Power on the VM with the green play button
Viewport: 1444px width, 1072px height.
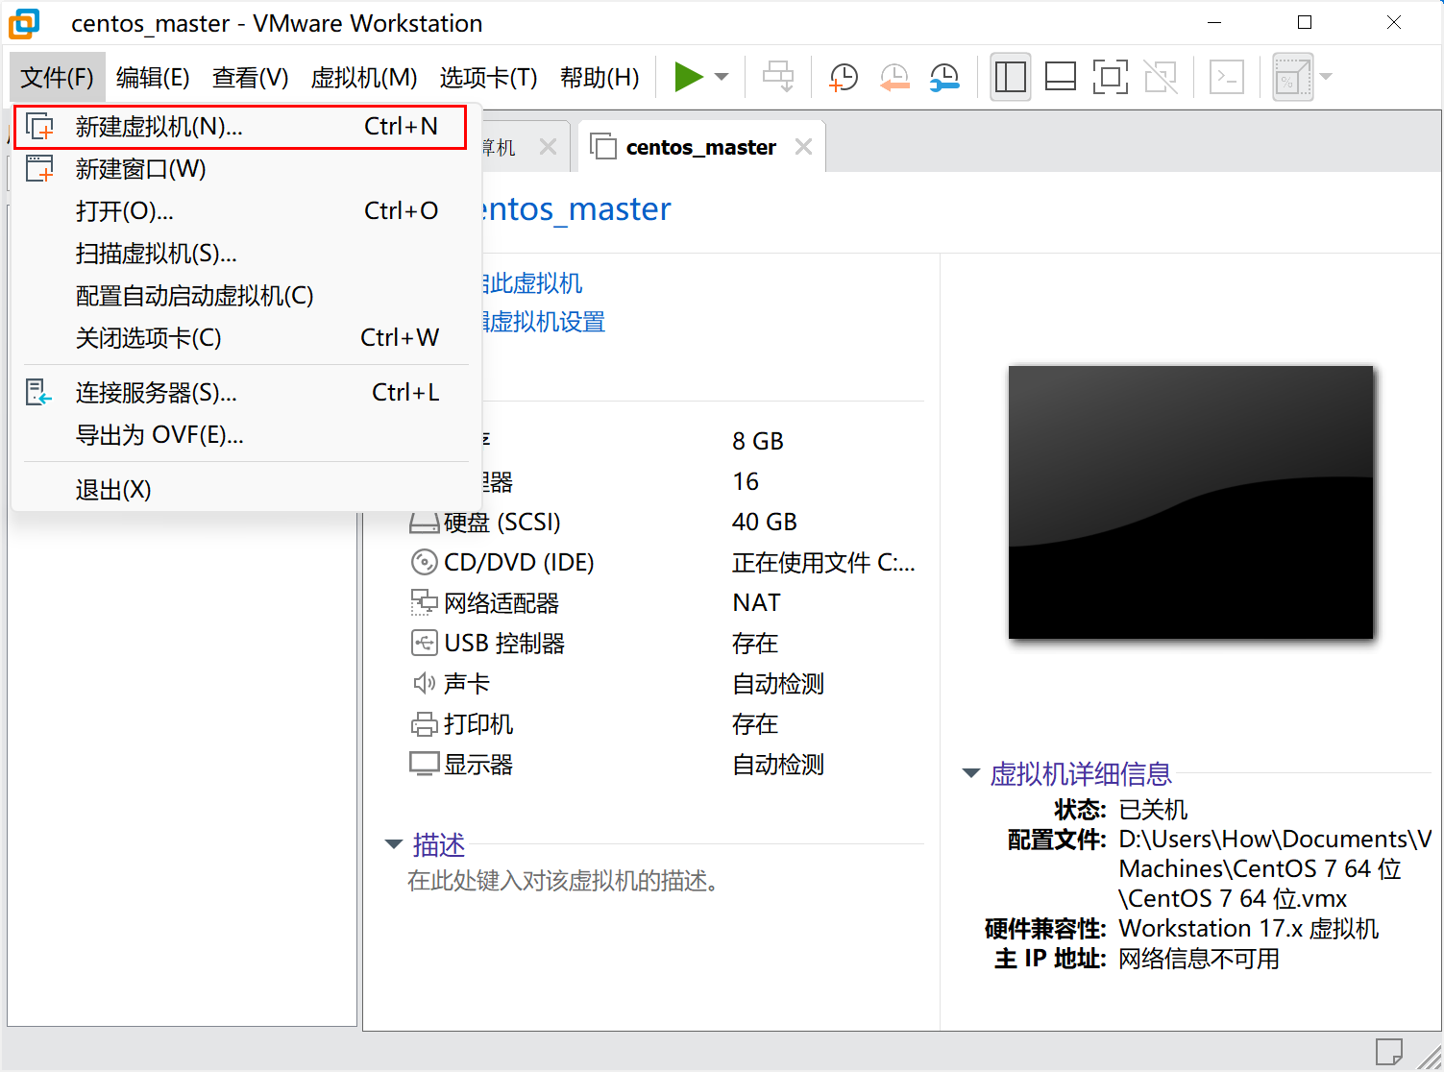pos(689,77)
